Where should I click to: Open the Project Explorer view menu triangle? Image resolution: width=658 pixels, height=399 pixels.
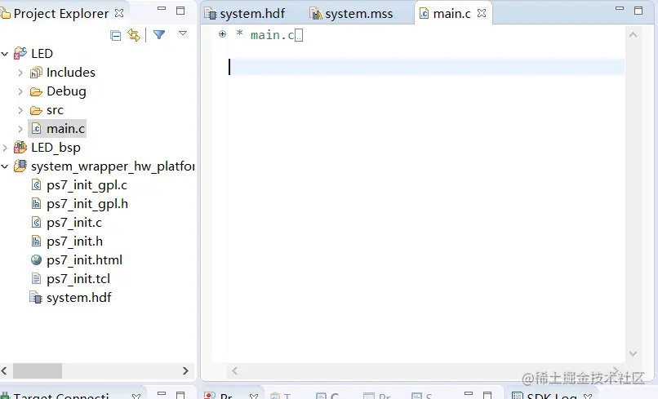coord(183,33)
